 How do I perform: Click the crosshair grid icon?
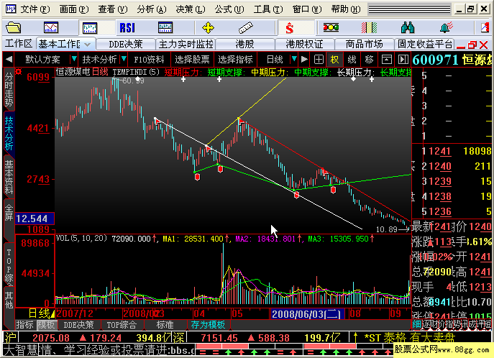[x=319, y=59]
